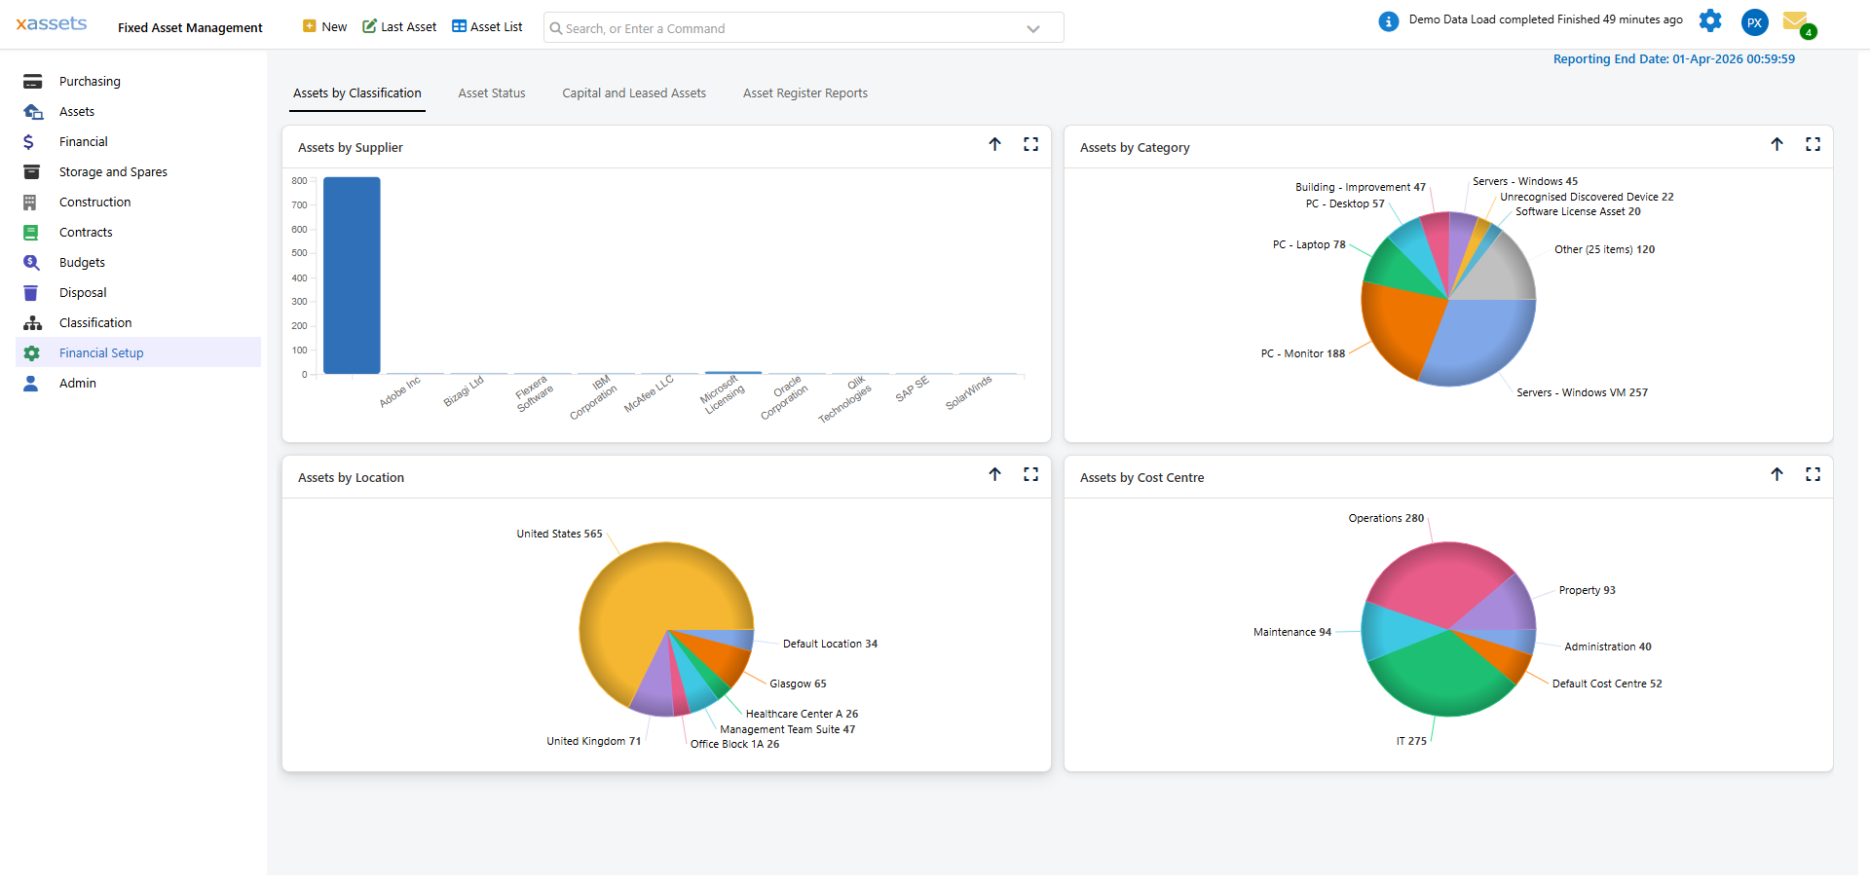Open the messages envelope icon
This screenshot has height=887, width=1870.
click(x=1797, y=21)
